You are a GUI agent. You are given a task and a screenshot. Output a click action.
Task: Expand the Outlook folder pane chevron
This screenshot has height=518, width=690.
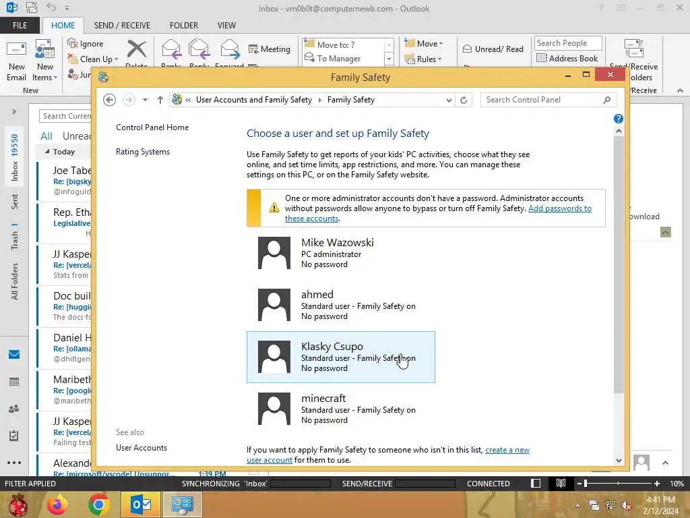(x=14, y=112)
